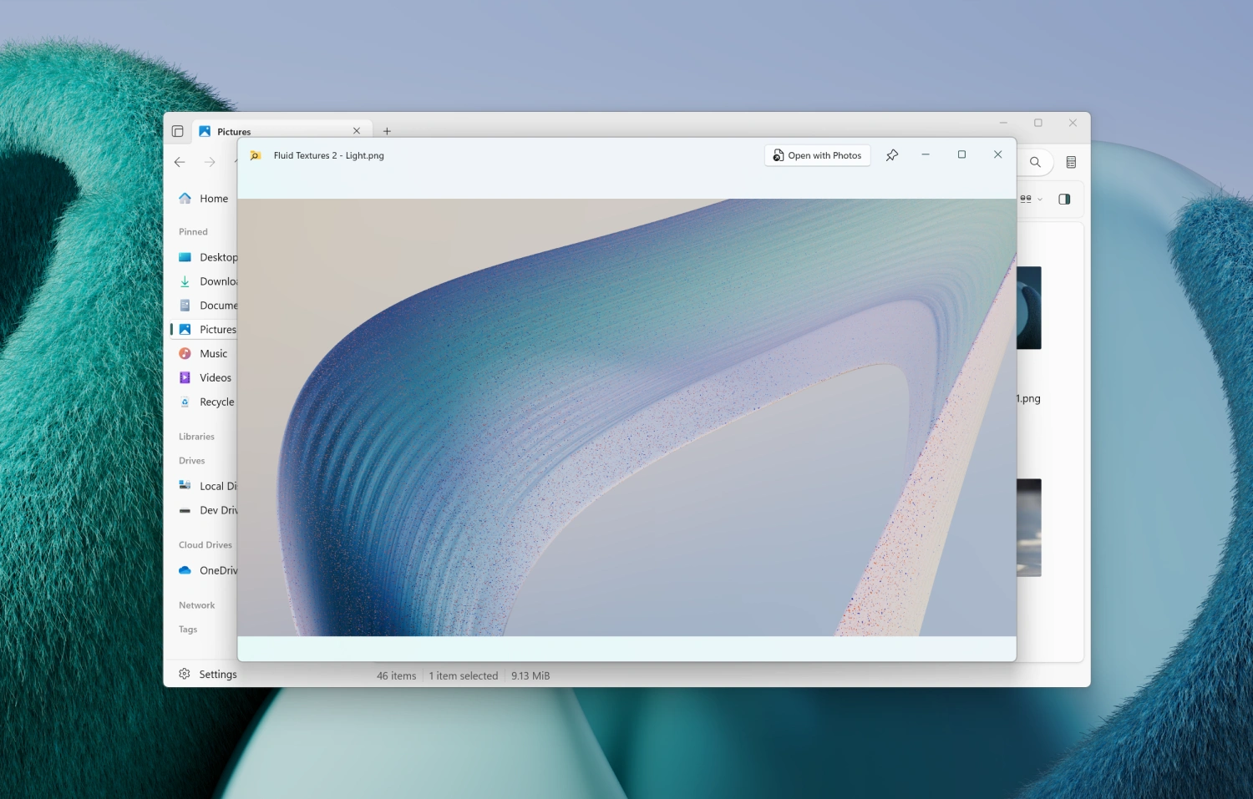Open the layout view dropdown

point(1031,200)
